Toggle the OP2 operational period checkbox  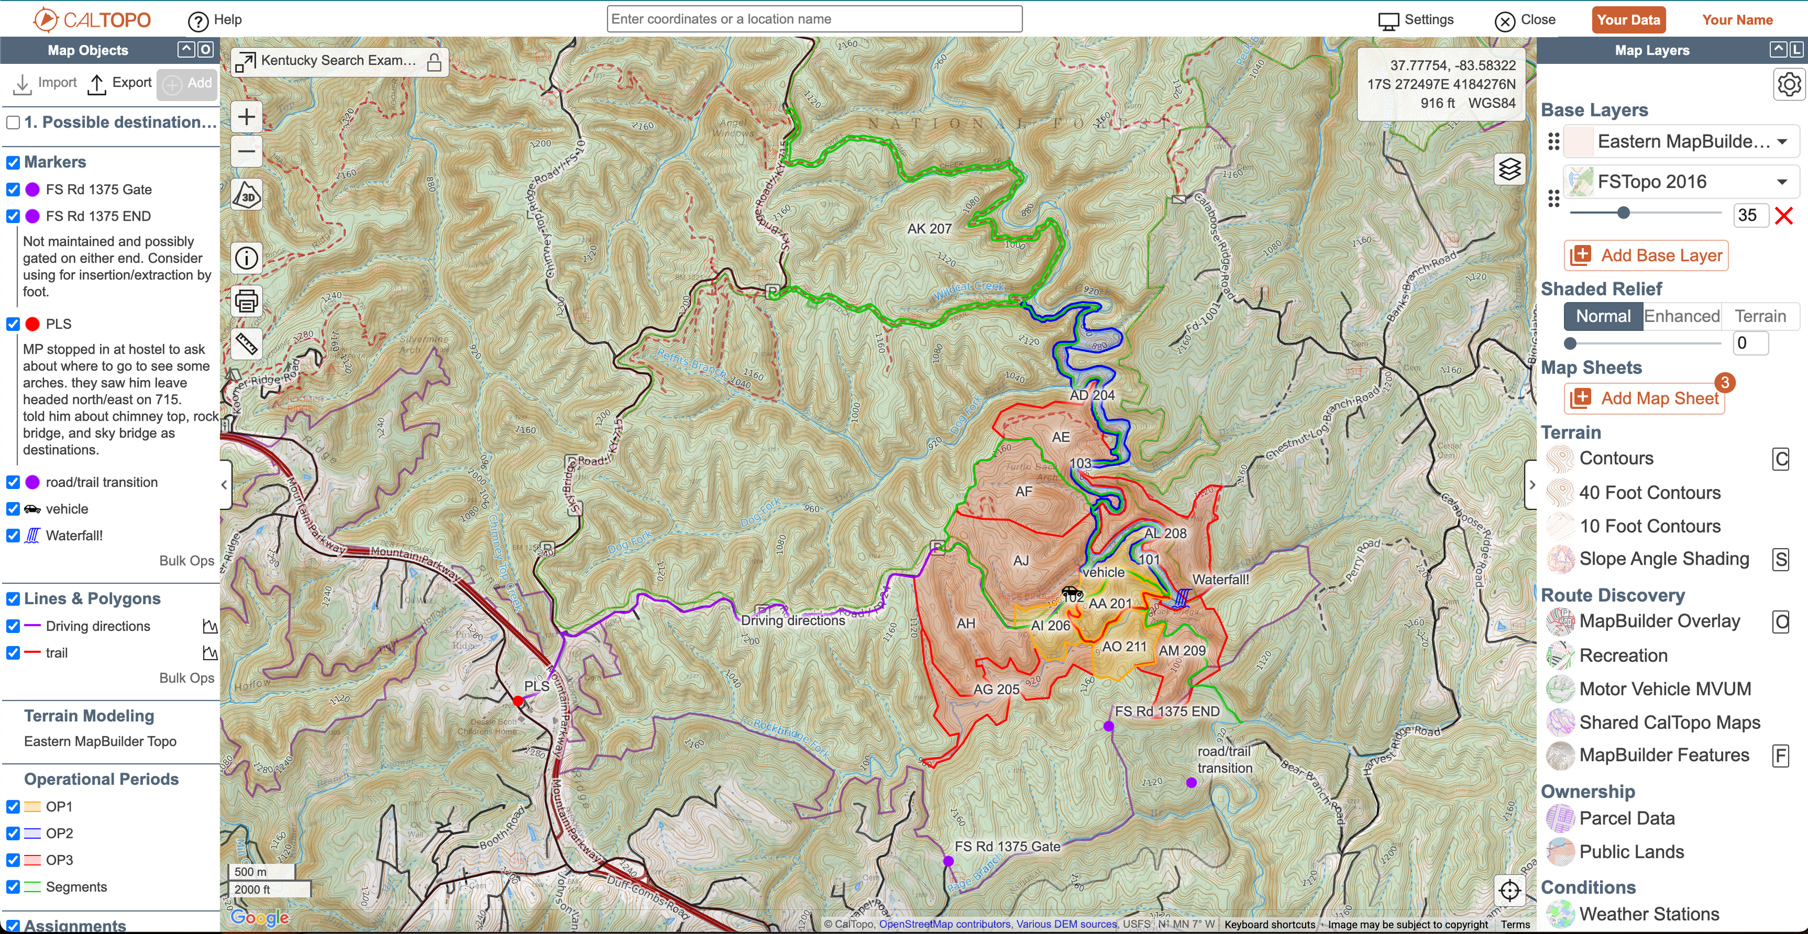coord(12,833)
